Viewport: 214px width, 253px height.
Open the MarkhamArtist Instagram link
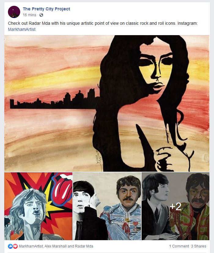tap(22, 29)
